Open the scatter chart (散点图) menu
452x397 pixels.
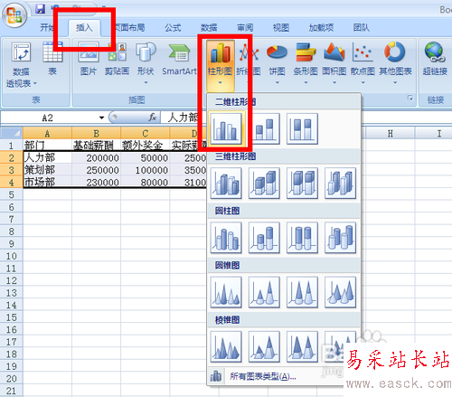point(363,63)
